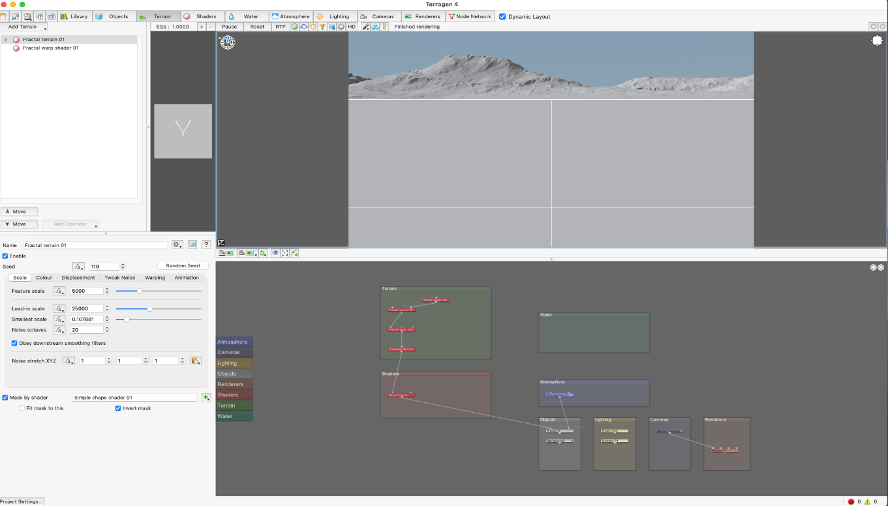
Task: Click the plus button to increase preview size
Action: [x=201, y=27]
